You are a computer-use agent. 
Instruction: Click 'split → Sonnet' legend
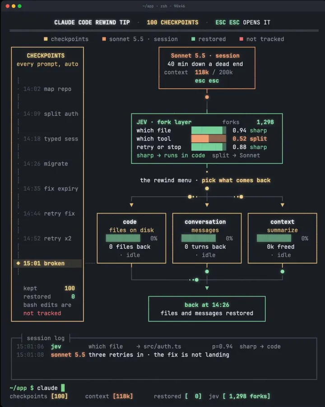point(236,156)
